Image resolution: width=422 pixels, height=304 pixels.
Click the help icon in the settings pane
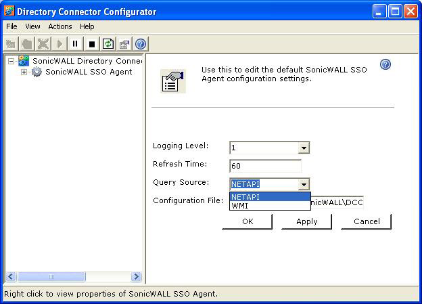pyautogui.click(x=385, y=64)
